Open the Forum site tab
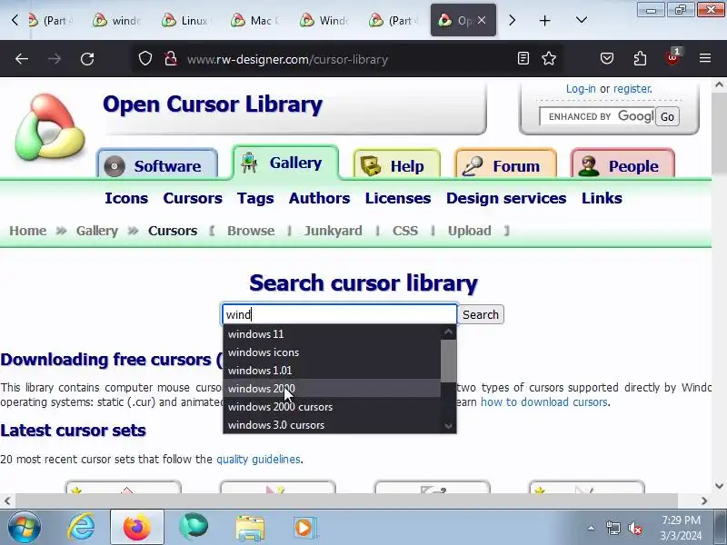The width and height of the screenshot is (727, 545). pyautogui.click(x=505, y=165)
